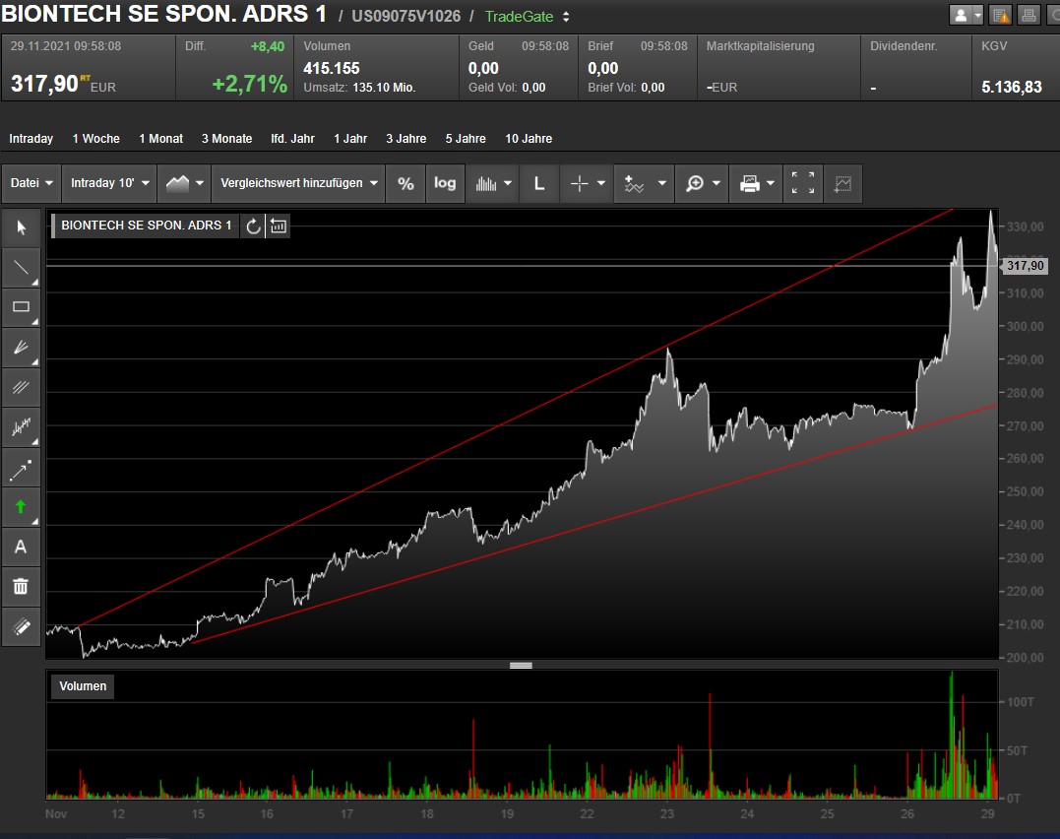This screenshot has width=1060, height=839.
Task: Select the 5 Jahre range
Action: 466,139
